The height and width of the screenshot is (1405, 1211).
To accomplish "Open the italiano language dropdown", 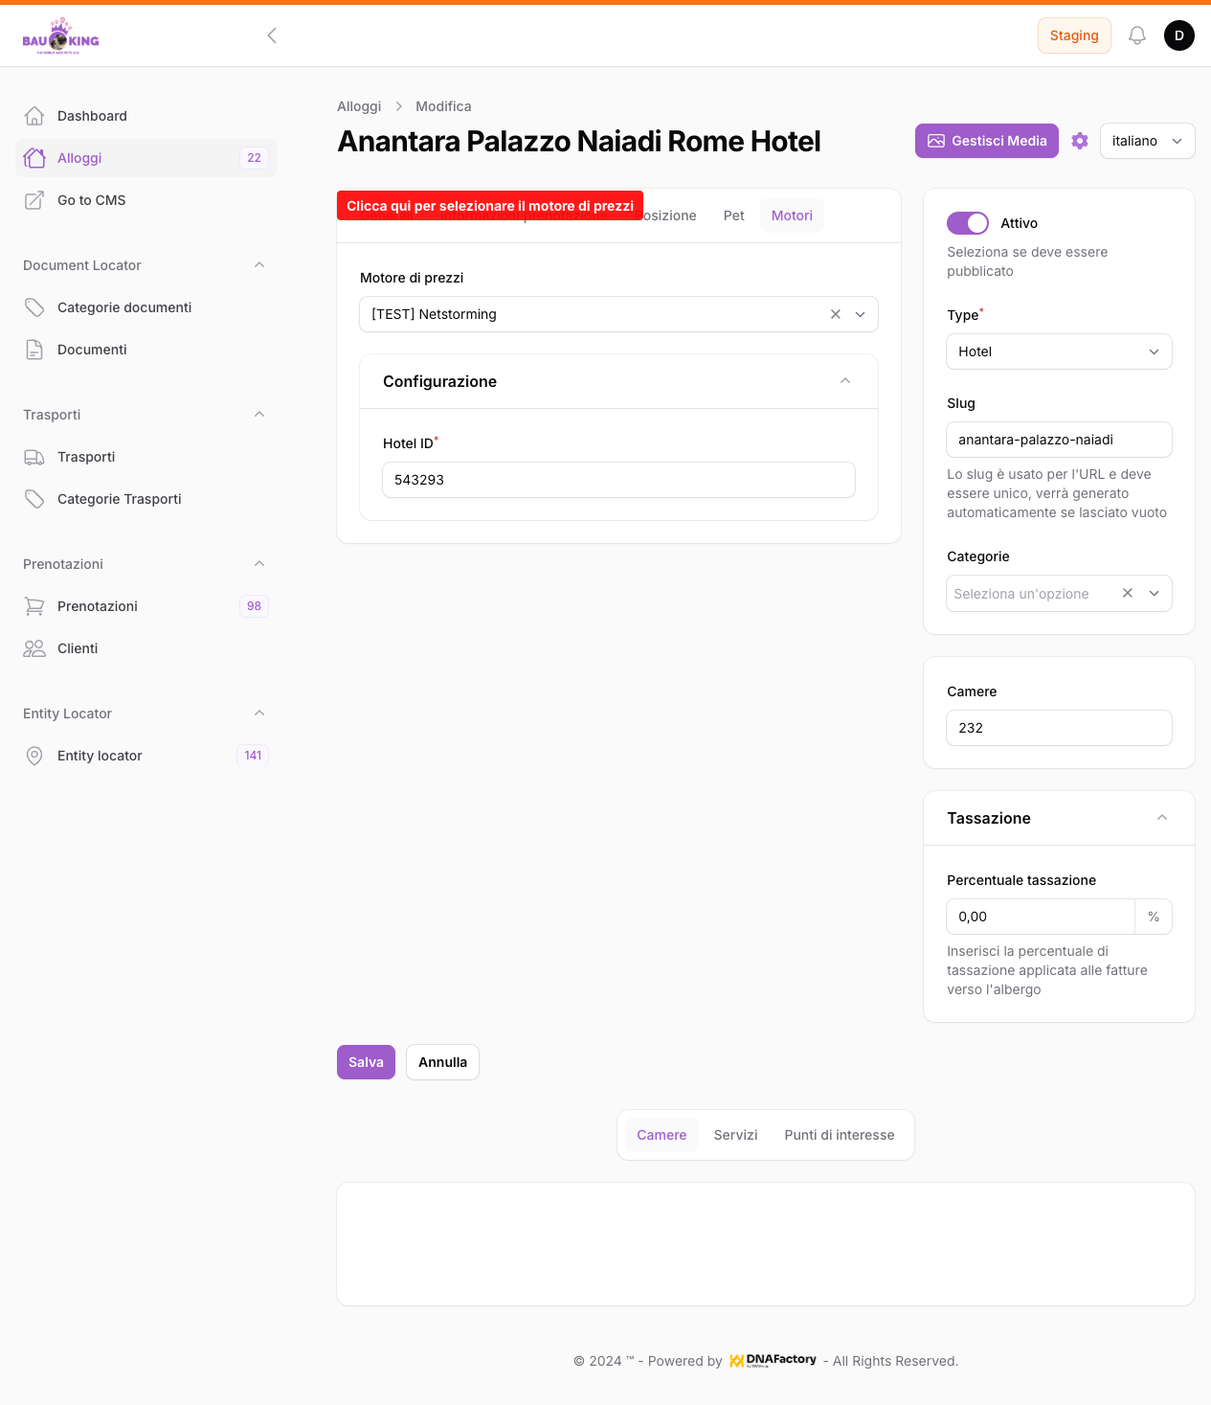I will (1147, 141).
